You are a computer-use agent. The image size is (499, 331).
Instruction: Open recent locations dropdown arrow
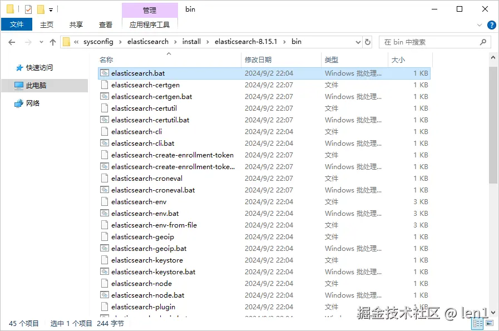pos(41,42)
